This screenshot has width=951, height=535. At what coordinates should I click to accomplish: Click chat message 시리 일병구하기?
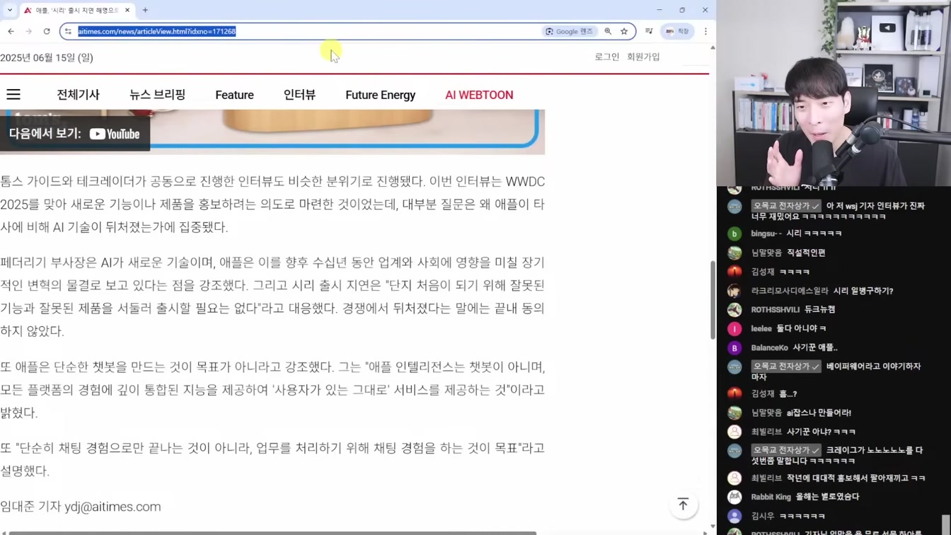pyautogui.click(x=863, y=291)
